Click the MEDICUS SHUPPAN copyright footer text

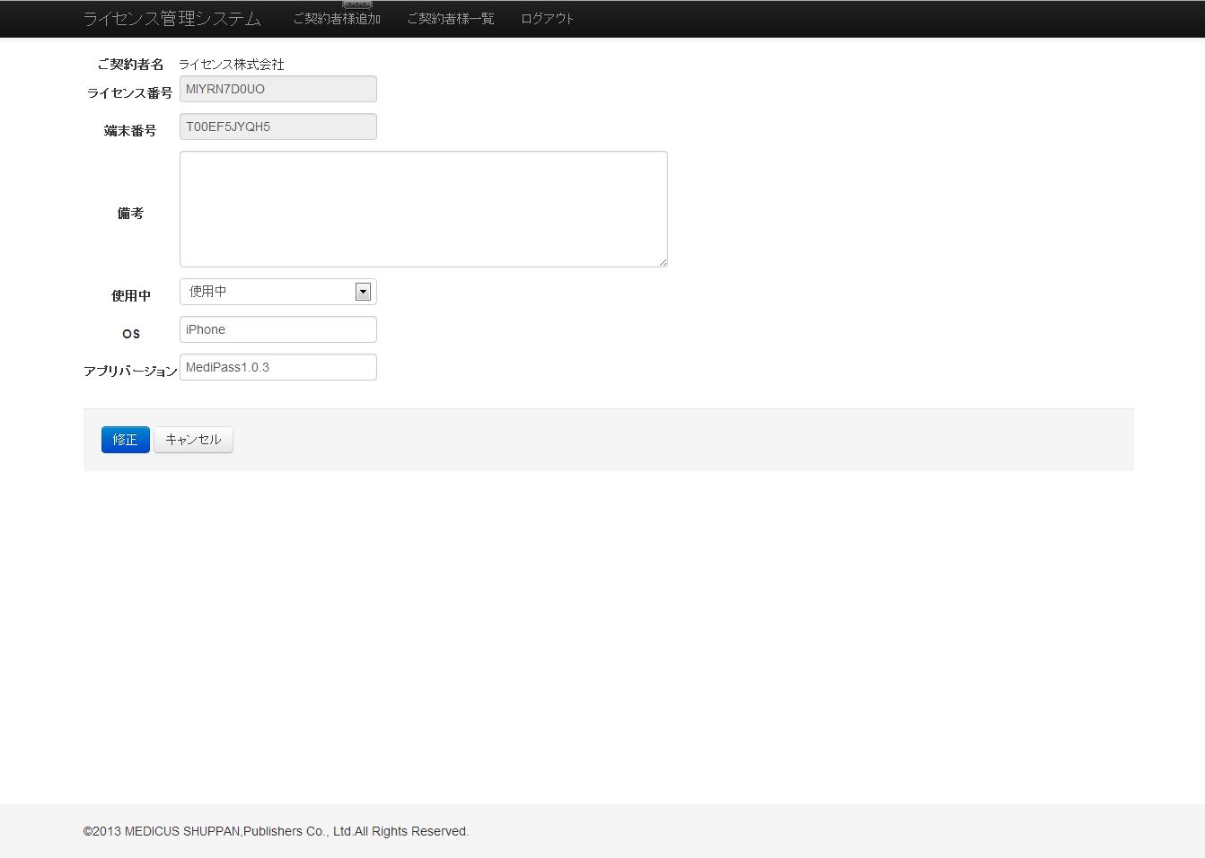point(276,832)
